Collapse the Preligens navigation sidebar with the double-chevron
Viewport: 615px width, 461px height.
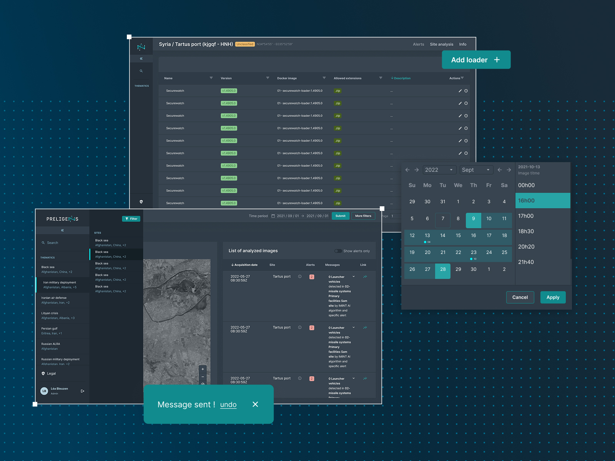point(62,230)
